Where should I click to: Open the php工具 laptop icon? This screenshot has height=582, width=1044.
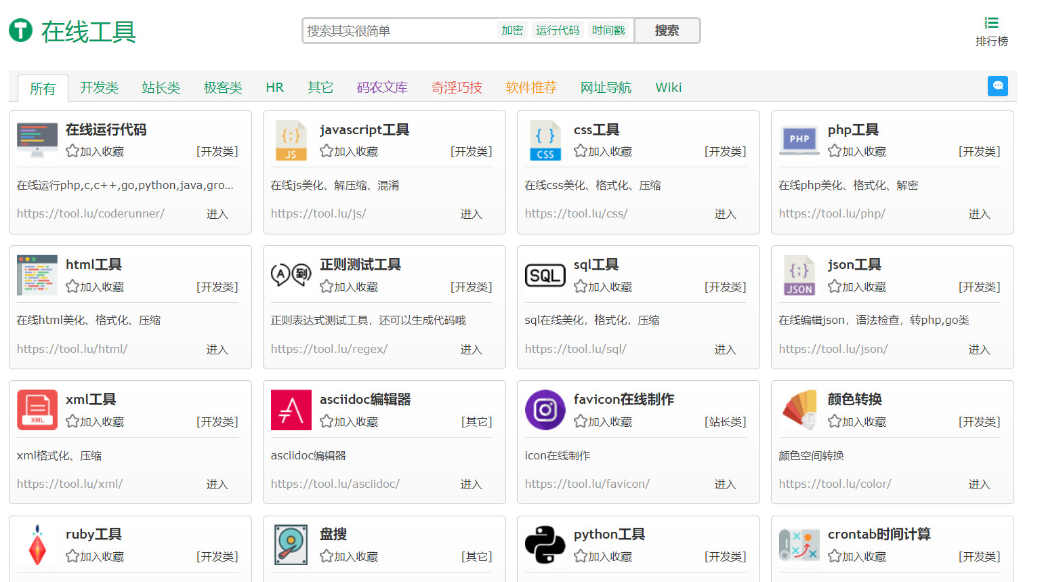pyautogui.click(x=799, y=140)
